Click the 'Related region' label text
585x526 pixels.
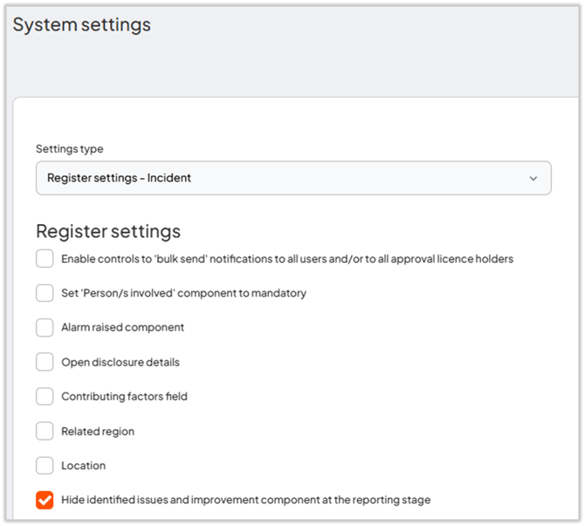(x=98, y=431)
